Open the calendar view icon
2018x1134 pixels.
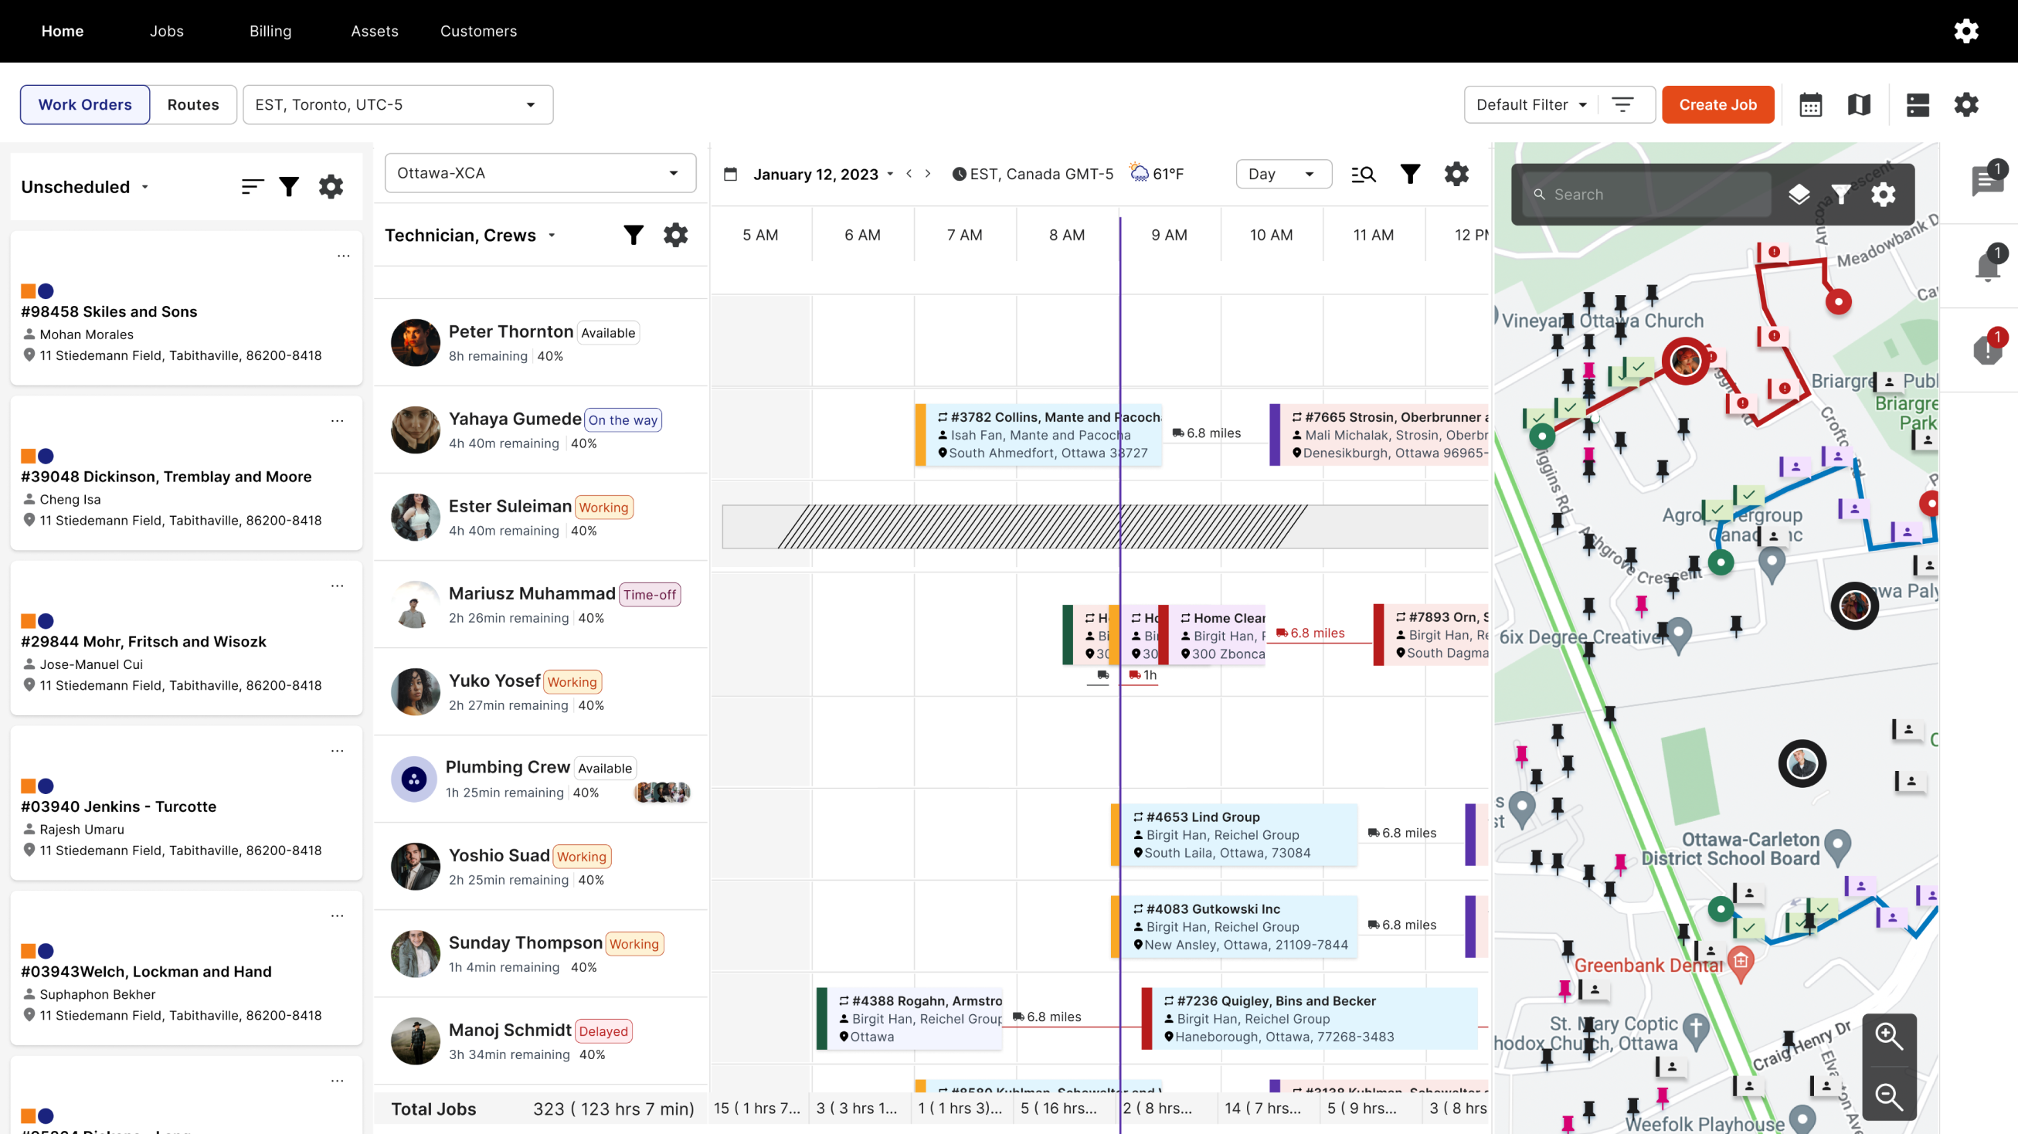pos(1810,105)
